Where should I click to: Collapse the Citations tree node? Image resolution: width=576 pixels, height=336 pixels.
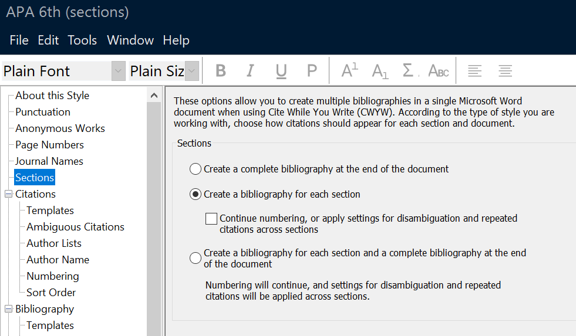coord(8,194)
